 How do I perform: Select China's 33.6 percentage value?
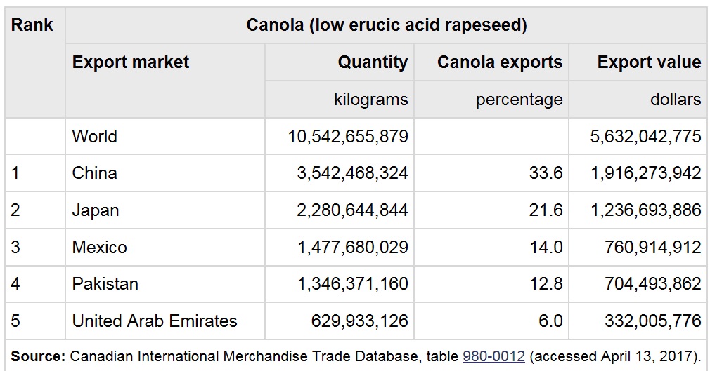coord(546,173)
